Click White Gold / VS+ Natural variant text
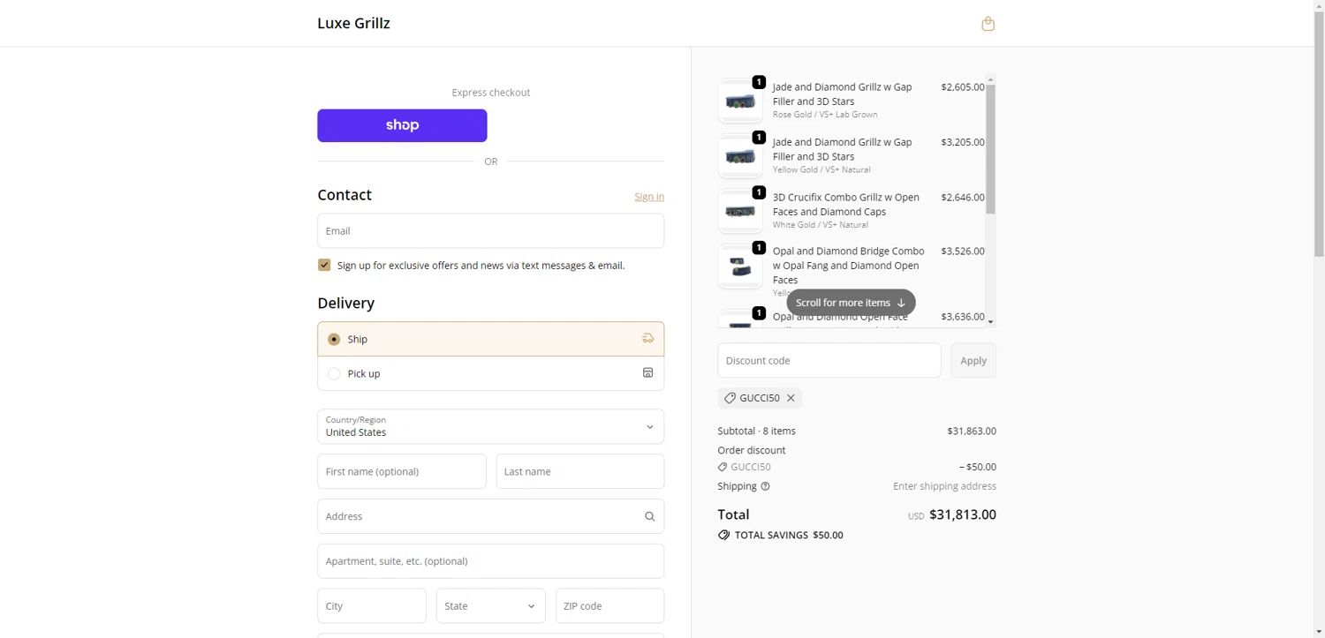This screenshot has width=1325, height=638. tap(821, 225)
